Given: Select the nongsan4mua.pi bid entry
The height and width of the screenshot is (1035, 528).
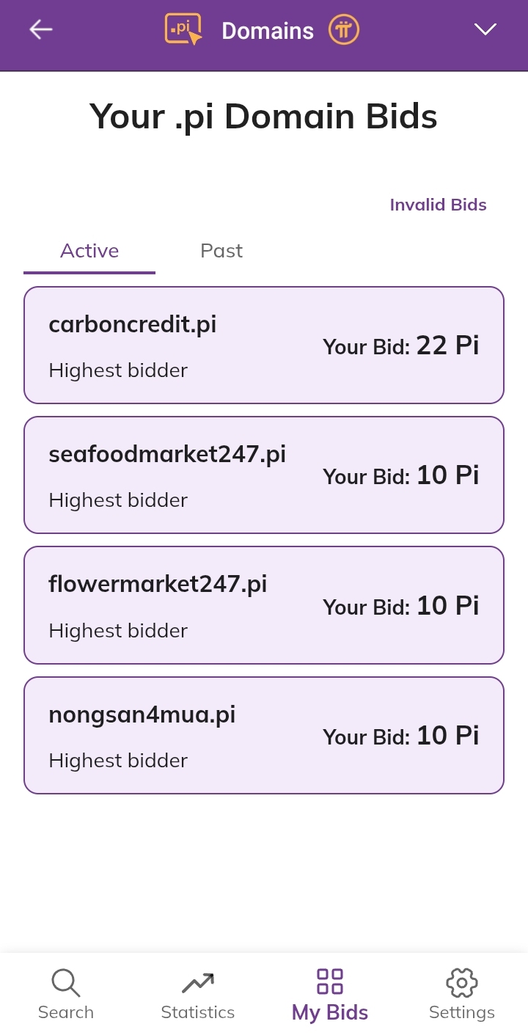Looking at the screenshot, I should (264, 735).
